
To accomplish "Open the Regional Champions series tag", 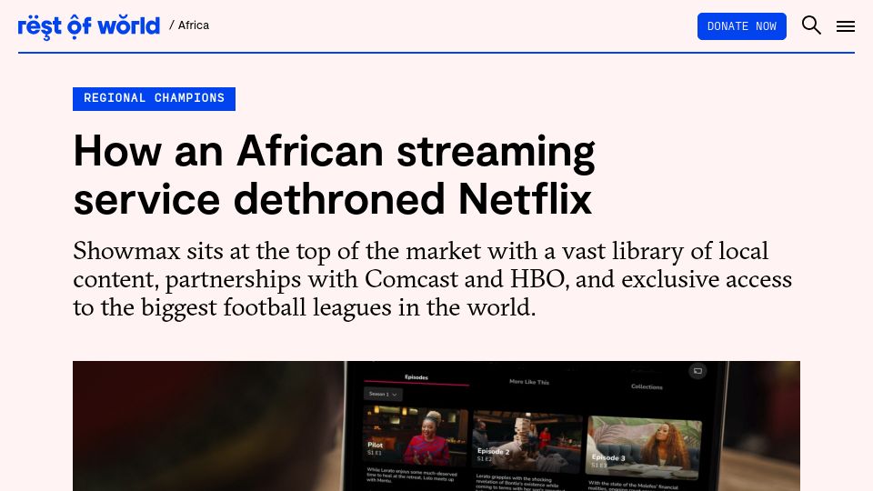I will click(x=154, y=98).
